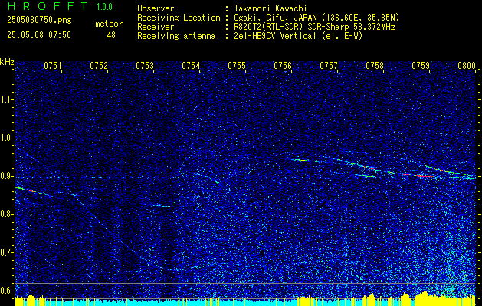Click the 0800 time marker

pos(467,66)
